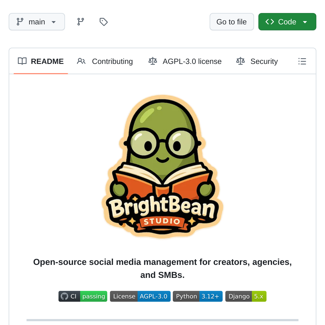
Task: Click the branches icon in the toolbar
Action: click(x=80, y=22)
